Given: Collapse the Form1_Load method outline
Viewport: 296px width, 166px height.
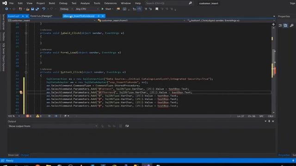Looking at the screenshot, I should coord(26,53).
